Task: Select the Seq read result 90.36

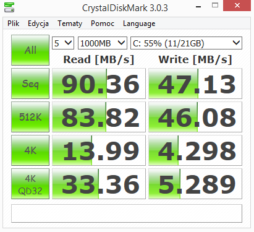Action: coord(99,84)
